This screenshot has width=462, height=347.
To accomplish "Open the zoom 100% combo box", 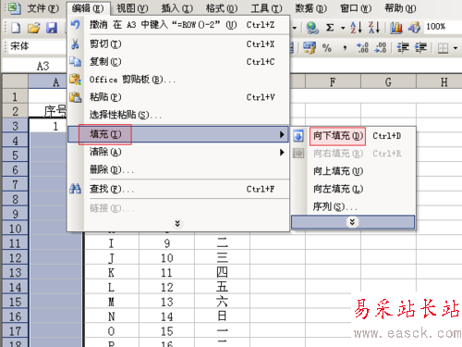I will pyautogui.click(x=443, y=27).
